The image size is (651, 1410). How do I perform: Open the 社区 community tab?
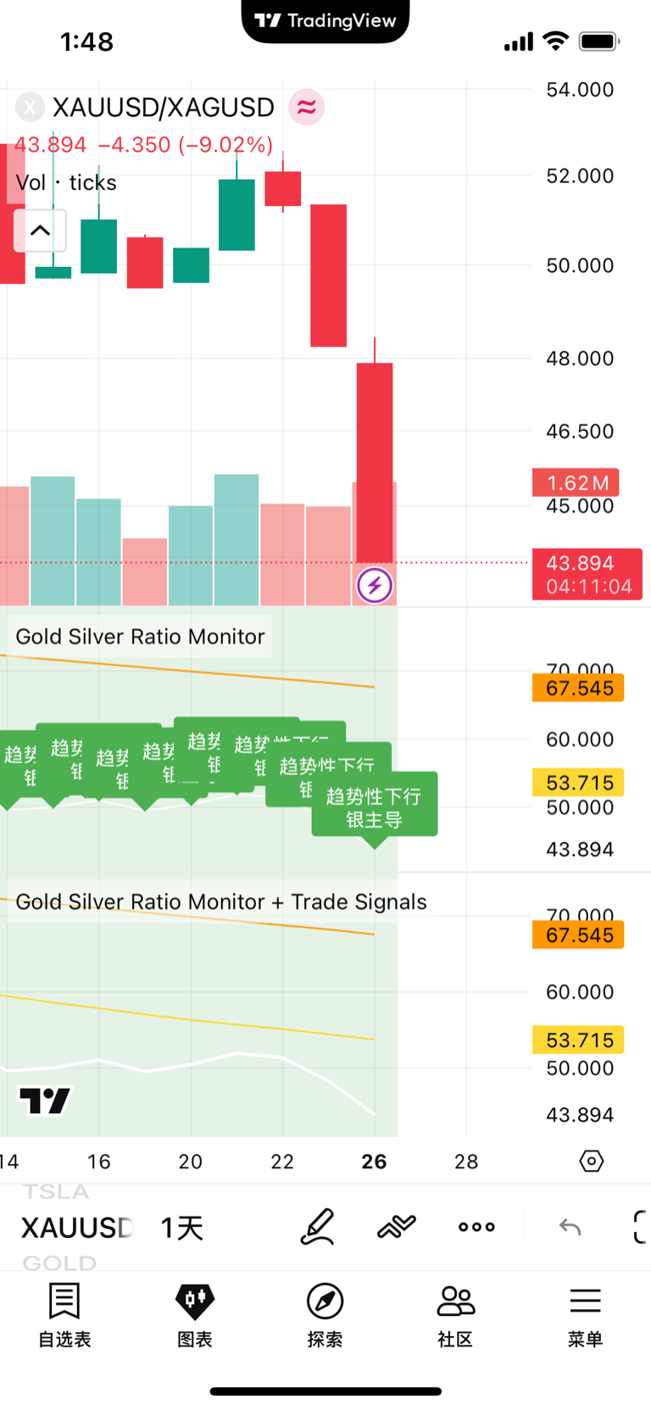[x=455, y=1314]
